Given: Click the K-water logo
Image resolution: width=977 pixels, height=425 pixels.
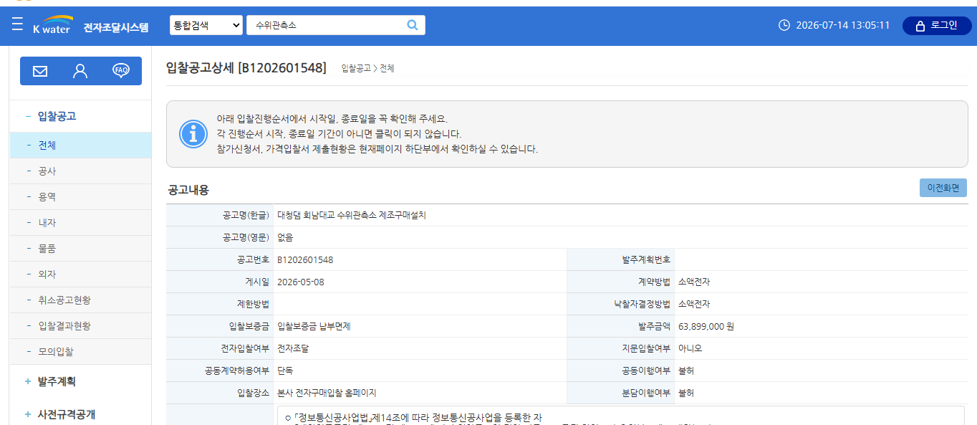Looking at the screenshot, I should coord(52,25).
